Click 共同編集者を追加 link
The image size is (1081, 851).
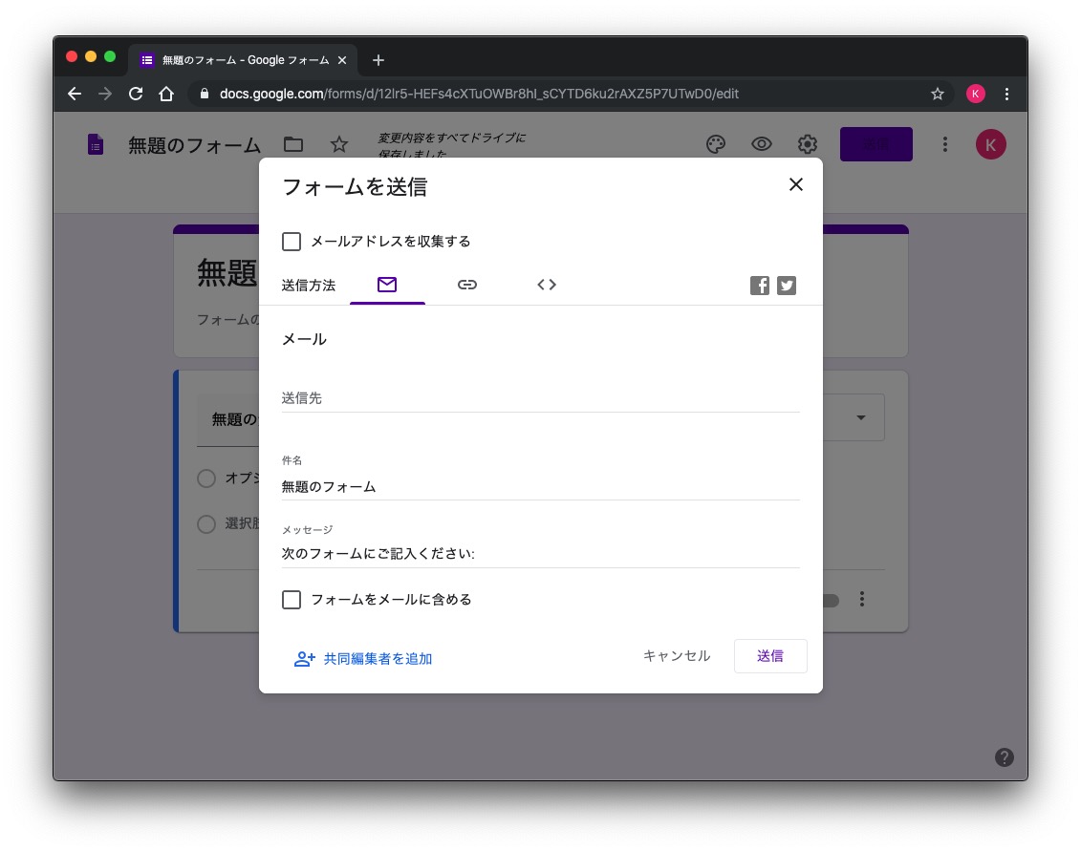[363, 658]
